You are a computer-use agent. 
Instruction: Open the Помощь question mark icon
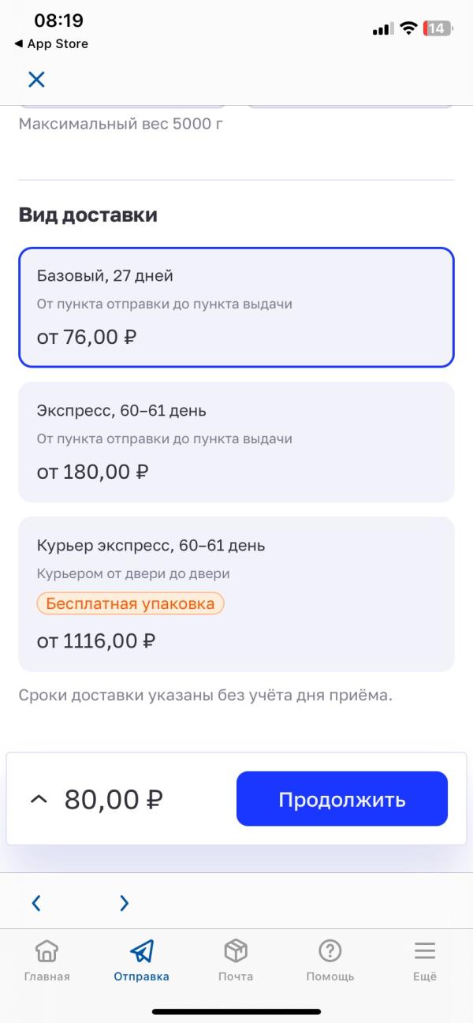pyautogui.click(x=330, y=950)
